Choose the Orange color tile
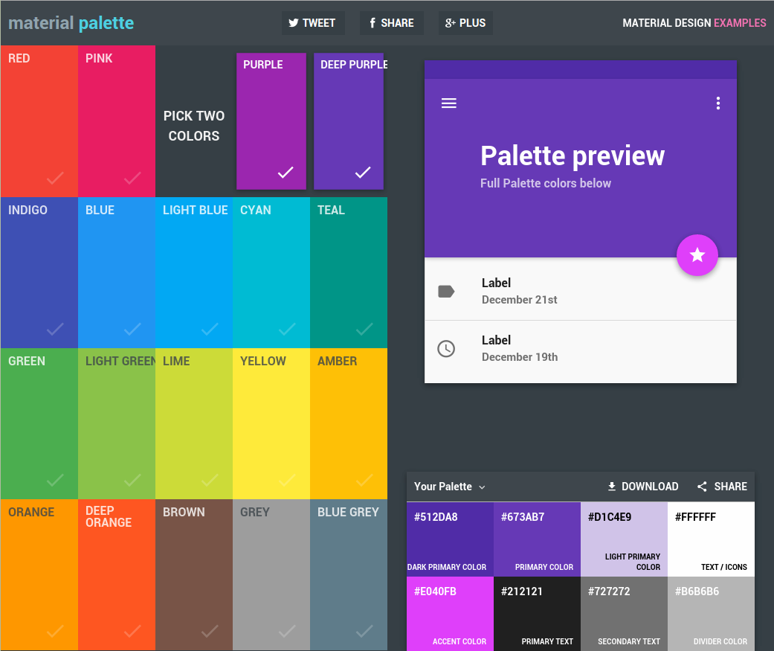Image resolution: width=774 pixels, height=651 pixels. pos(39,575)
